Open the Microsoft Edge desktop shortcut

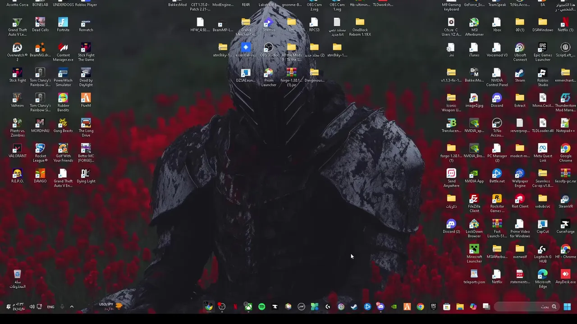[543, 279]
